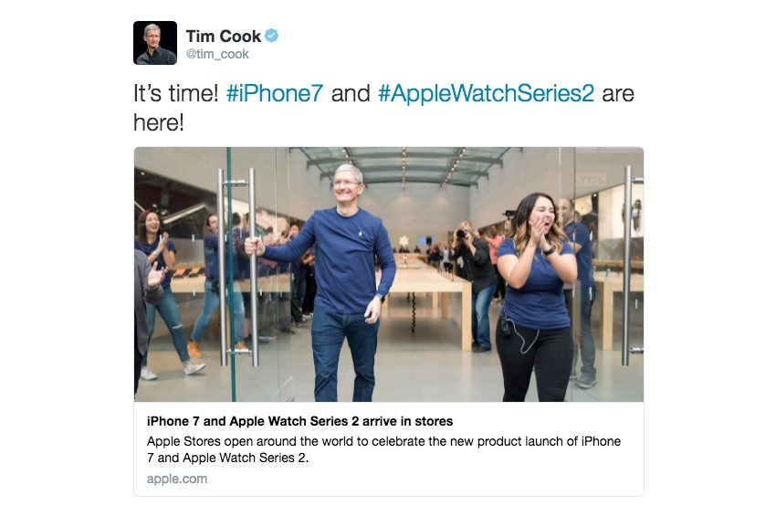Follow the #AppleWatchSeries2 hashtag
Image resolution: width=776 pixels, height=506 pixels.
pos(486,93)
